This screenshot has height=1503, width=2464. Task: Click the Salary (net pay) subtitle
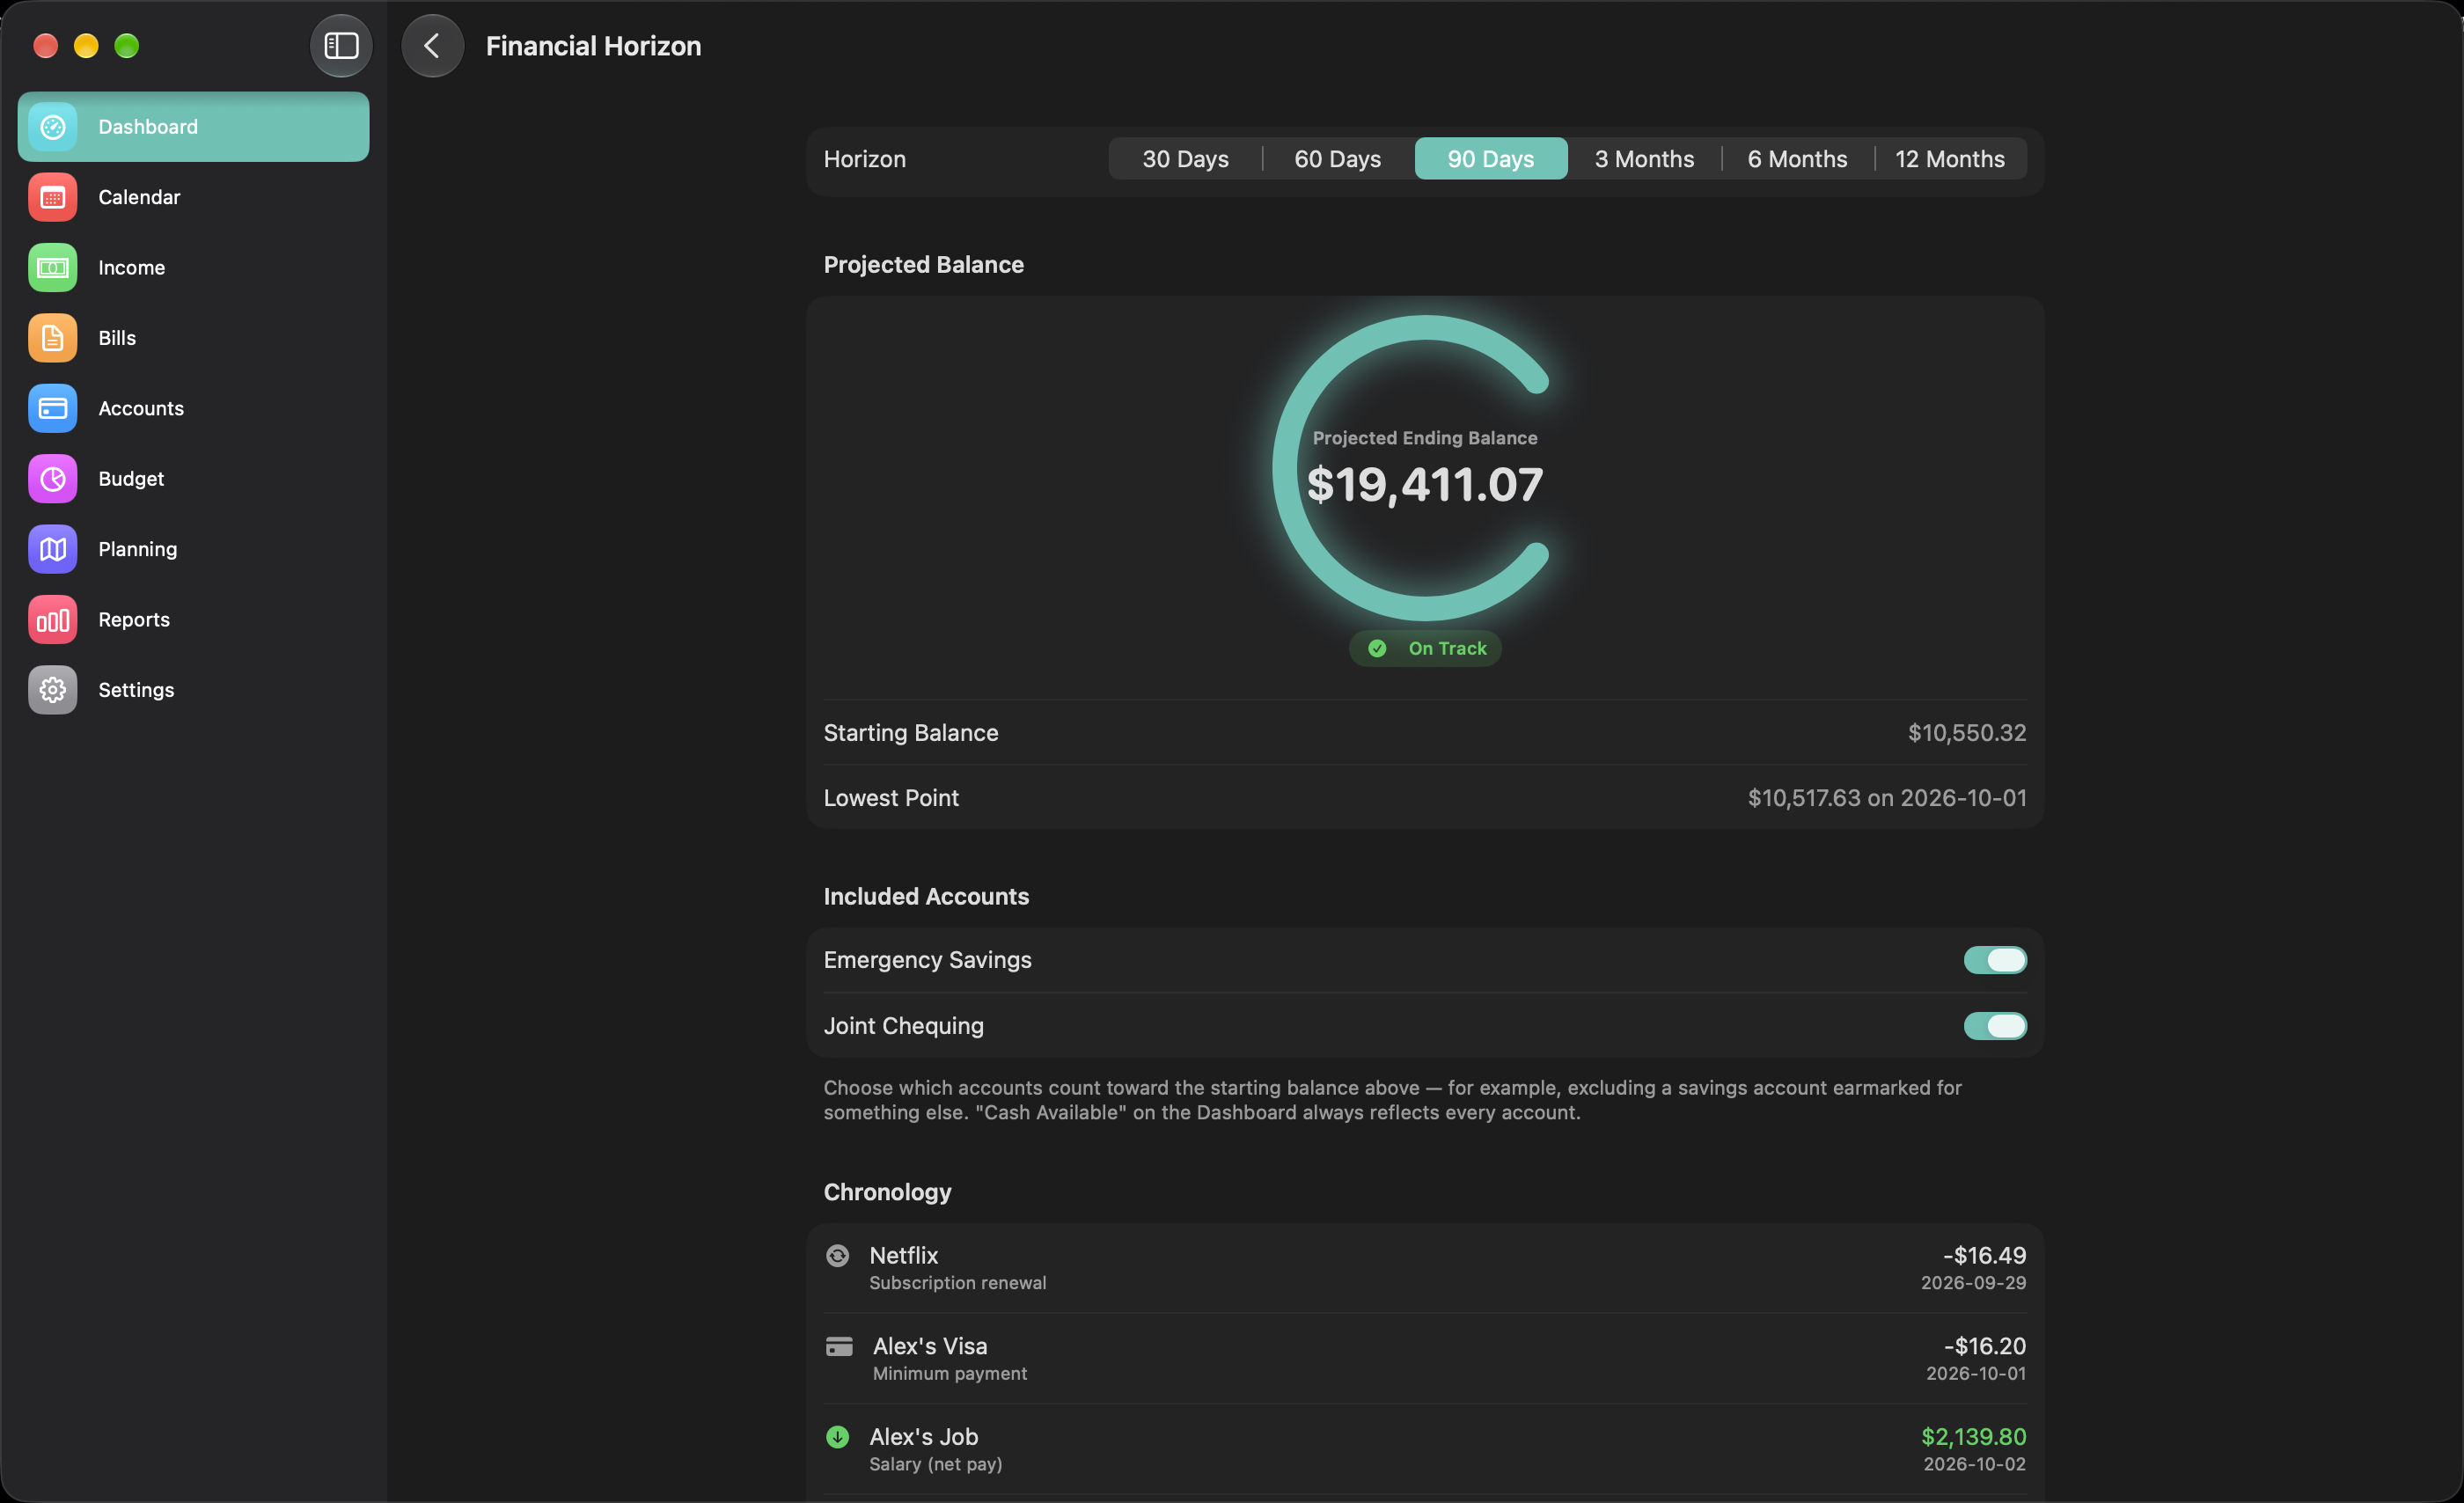(x=935, y=1464)
